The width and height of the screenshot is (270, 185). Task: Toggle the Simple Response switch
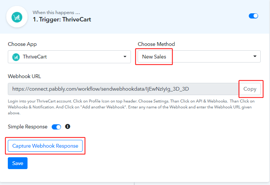[x=56, y=127]
